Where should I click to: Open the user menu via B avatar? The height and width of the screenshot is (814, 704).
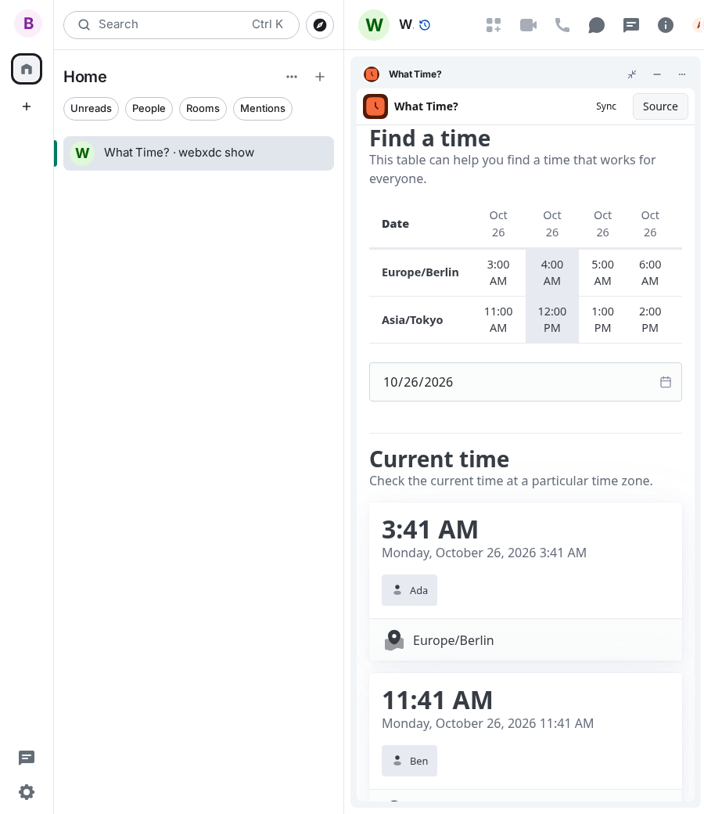(28, 23)
